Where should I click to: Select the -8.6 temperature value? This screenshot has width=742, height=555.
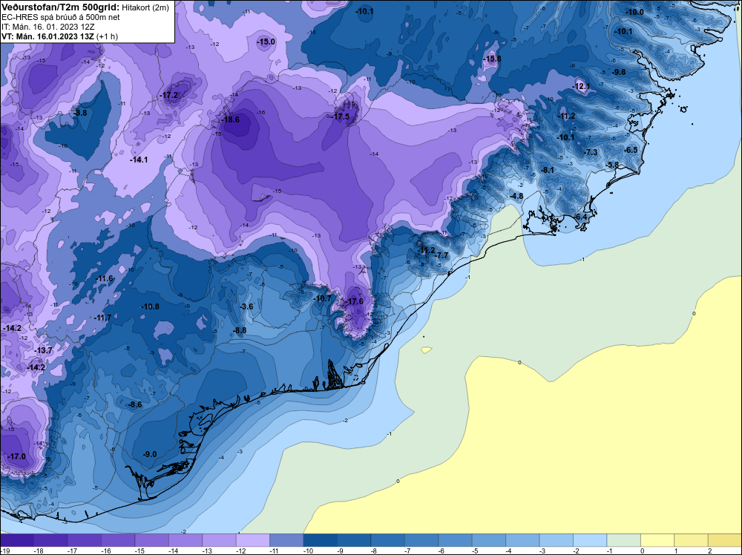[135, 404]
